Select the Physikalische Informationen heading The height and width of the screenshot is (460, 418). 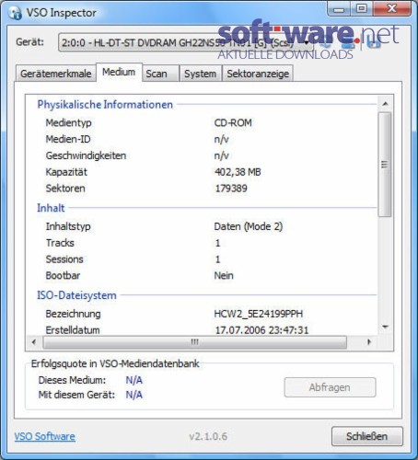tap(105, 105)
